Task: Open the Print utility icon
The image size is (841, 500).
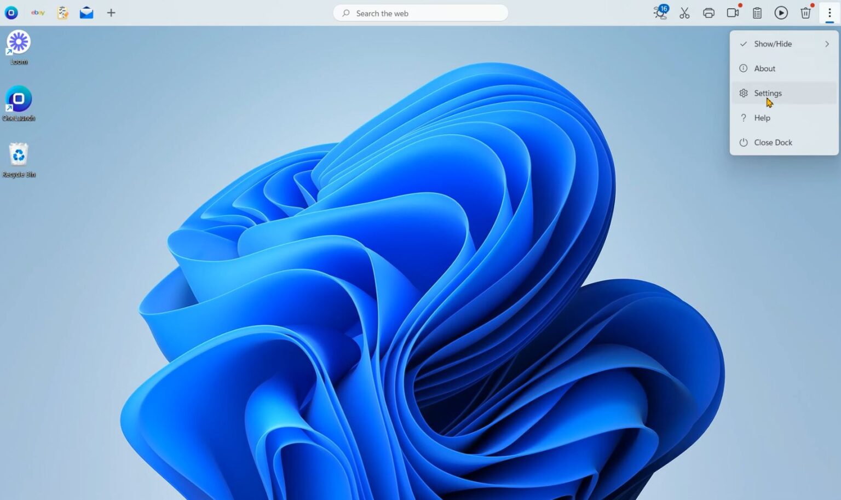Action: (x=708, y=13)
